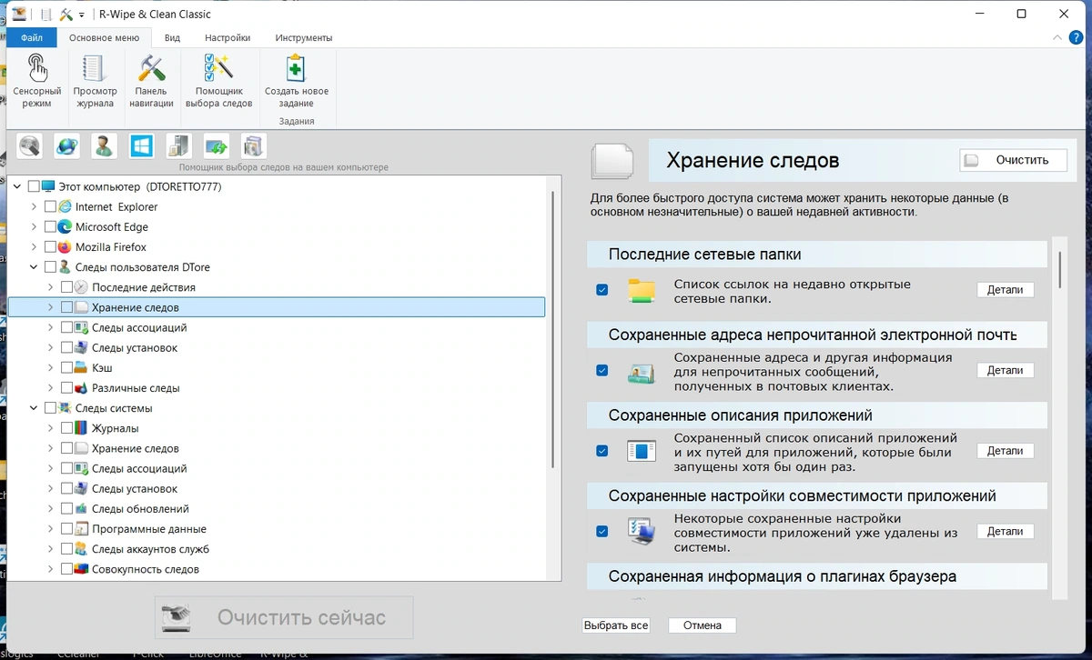Uncheck the Последние сетевые папки list checkbox
1092x660 pixels.
coord(602,290)
